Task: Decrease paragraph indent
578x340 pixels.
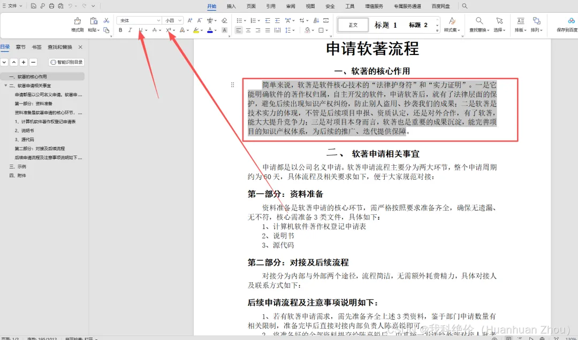Action: click(x=268, y=21)
